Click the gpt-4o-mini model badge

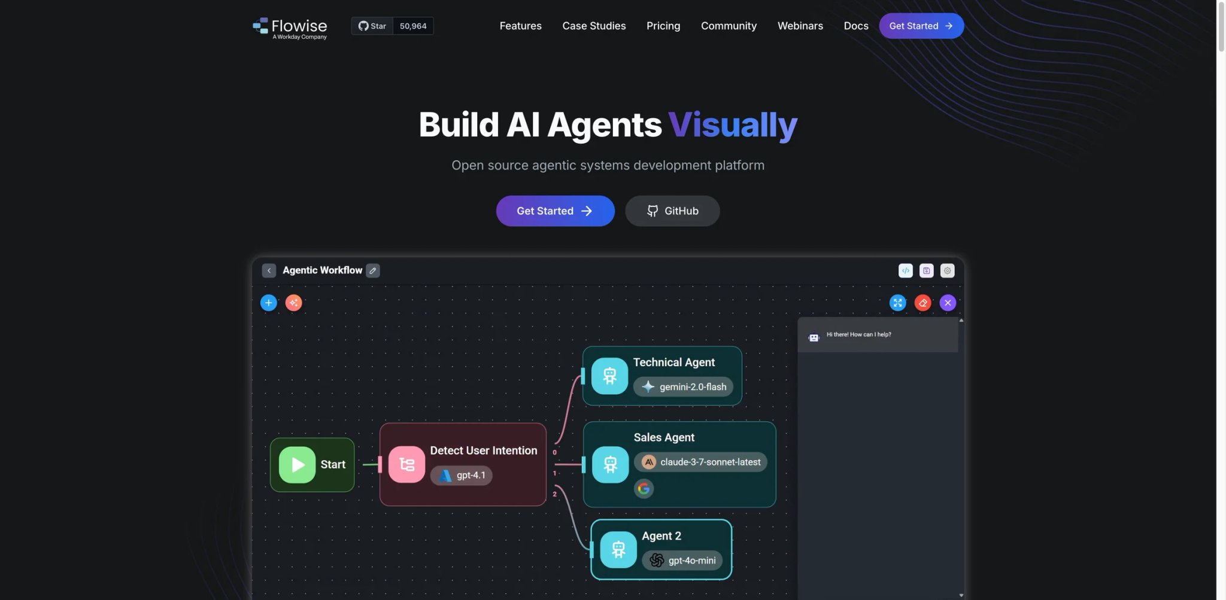[x=682, y=561]
